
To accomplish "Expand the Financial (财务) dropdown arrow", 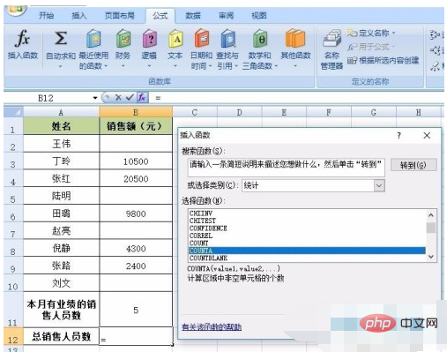I will pos(123,66).
